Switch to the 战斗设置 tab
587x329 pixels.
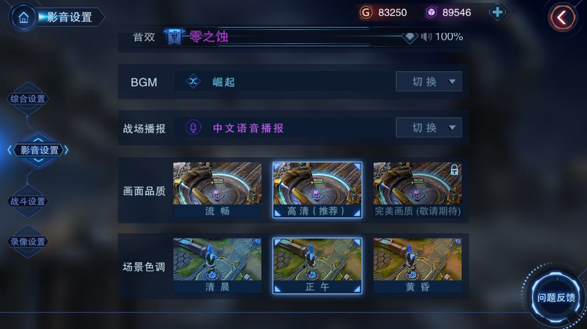tap(28, 201)
